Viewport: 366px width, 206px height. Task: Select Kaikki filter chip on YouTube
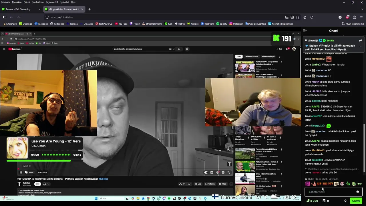239,56
